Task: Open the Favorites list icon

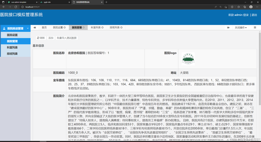Action: 238,7
